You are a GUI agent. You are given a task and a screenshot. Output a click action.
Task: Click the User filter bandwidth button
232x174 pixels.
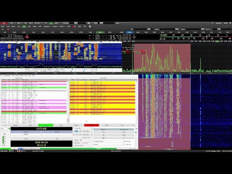coord(230,42)
